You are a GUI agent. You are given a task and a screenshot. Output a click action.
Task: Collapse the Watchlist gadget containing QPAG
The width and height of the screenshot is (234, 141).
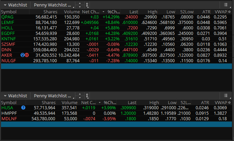(5, 5)
